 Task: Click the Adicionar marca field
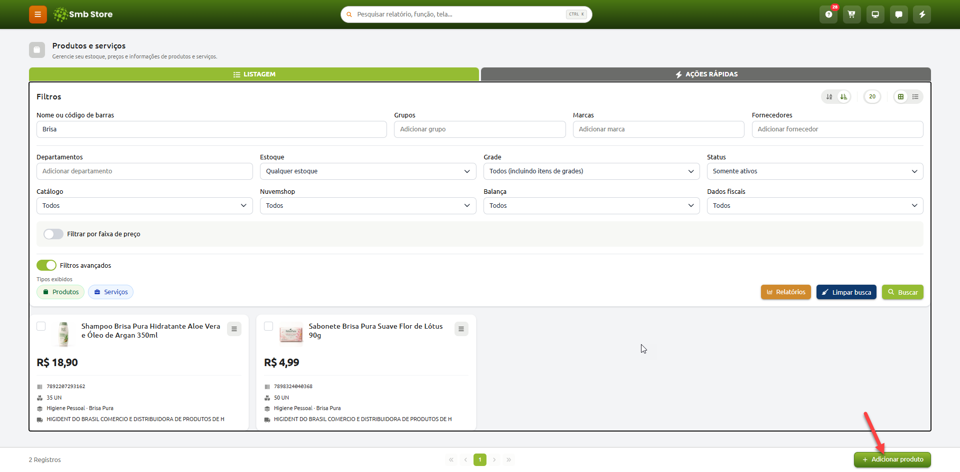[658, 129]
